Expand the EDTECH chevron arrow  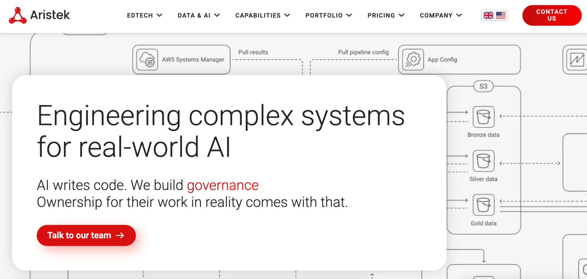[x=159, y=15]
